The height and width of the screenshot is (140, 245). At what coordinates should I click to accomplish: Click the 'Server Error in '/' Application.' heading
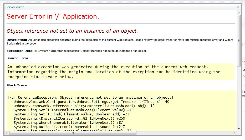[x=53, y=16]
